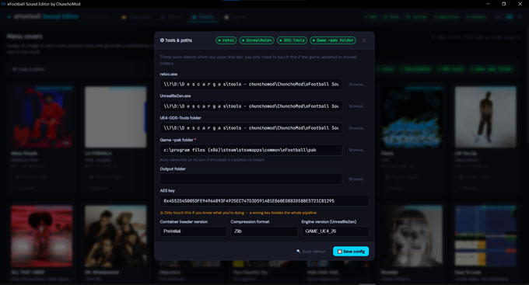The height and width of the screenshot is (285, 529).
Task: Restore down the eFootball Sound Editor window
Action: pos(503,4)
